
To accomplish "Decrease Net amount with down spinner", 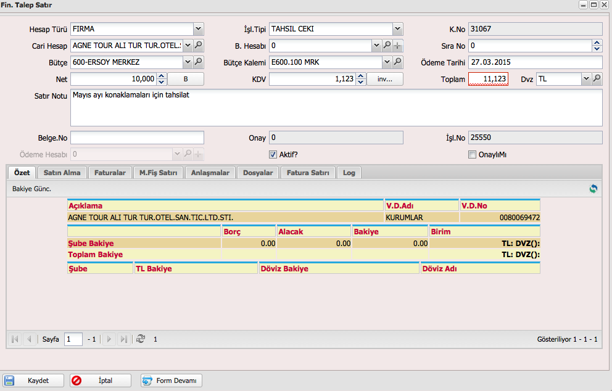I will [162, 82].
